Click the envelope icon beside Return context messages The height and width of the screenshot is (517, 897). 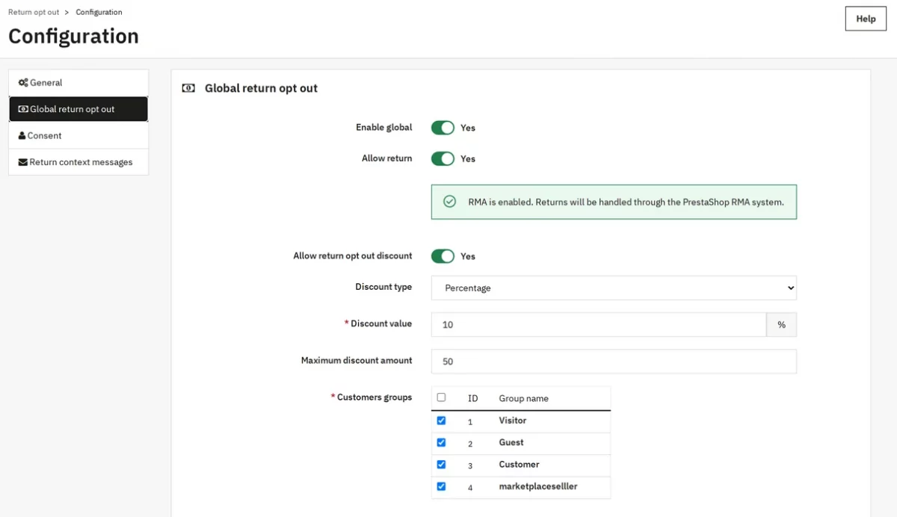click(23, 162)
